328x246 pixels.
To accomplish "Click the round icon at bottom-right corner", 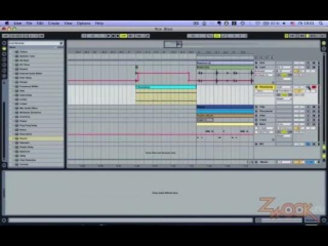I will click(324, 220).
